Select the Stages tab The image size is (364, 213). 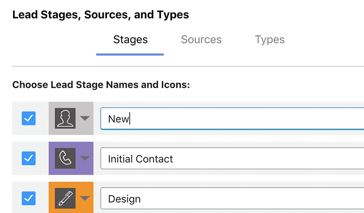point(130,40)
